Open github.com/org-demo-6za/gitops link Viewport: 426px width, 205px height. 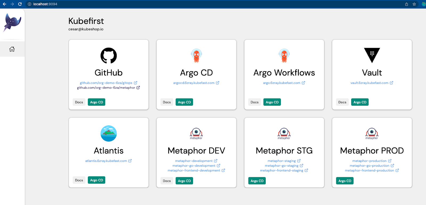(106, 83)
